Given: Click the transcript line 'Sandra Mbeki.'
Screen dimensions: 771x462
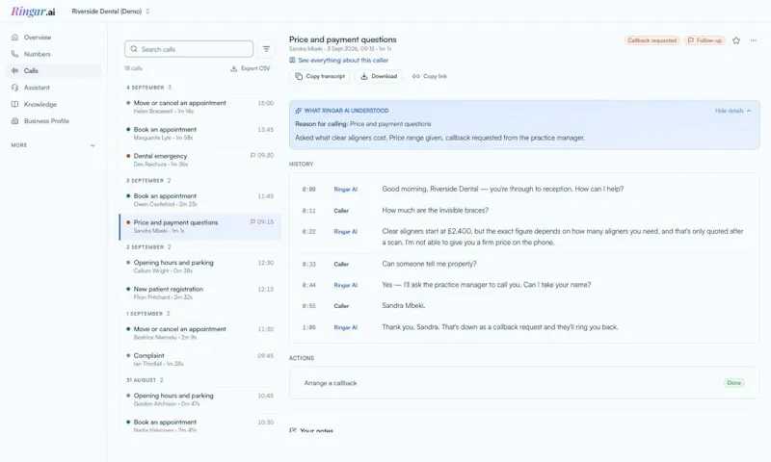Looking at the screenshot, I should tap(403, 305).
